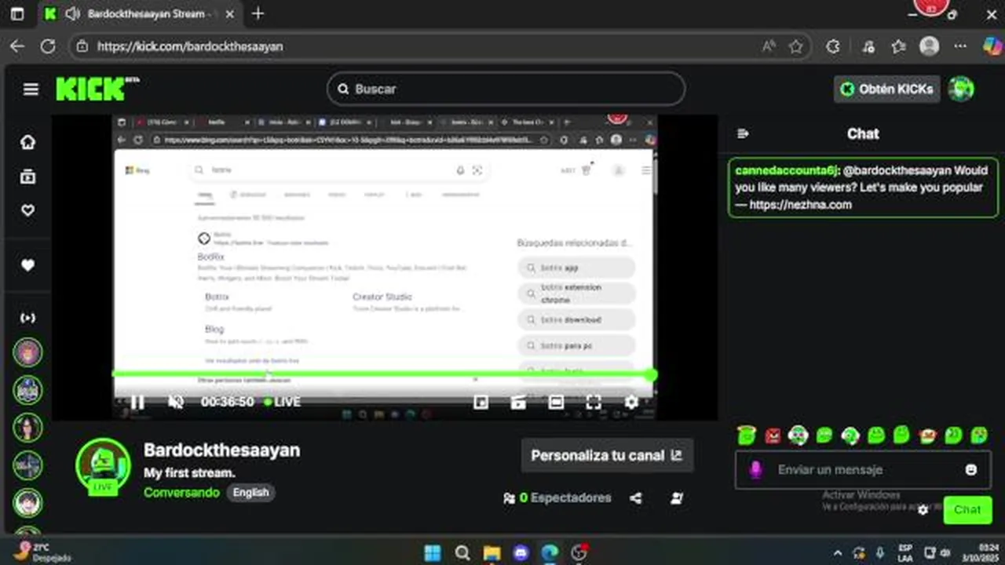Create a clip using the clapperboard icon
Image resolution: width=1005 pixels, height=565 pixels.
[518, 402]
